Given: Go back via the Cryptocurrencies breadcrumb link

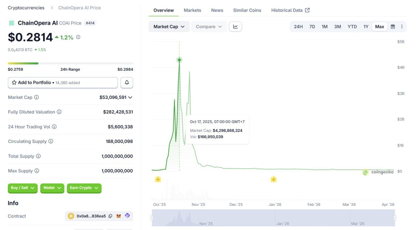Looking at the screenshot, I should pyautogui.click(x=26, y=8).
